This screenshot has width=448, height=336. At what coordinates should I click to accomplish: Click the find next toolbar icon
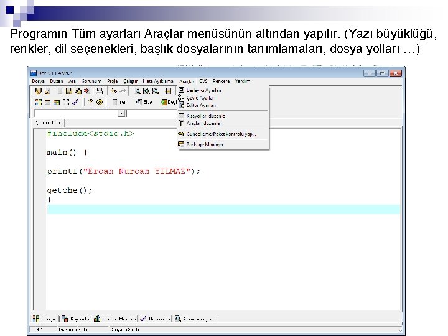tap(156, 91)
